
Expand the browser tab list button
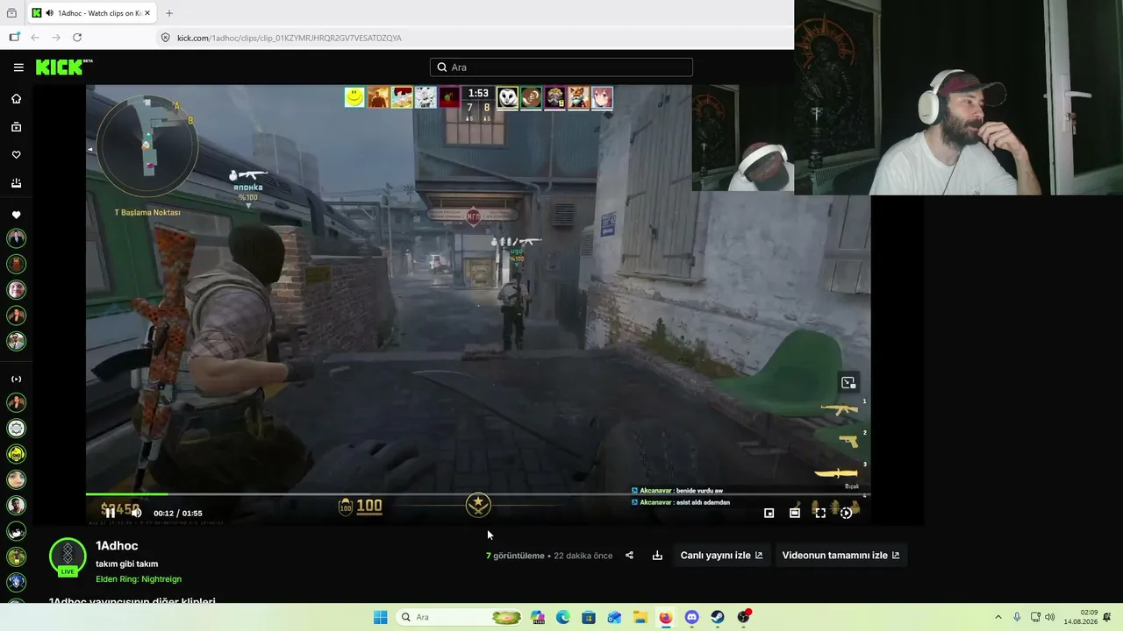click(11, 13)
